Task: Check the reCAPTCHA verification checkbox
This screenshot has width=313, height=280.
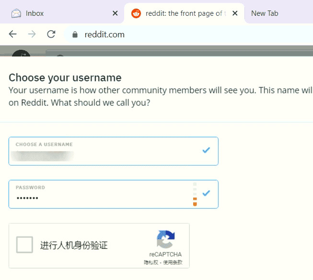Action: click(24, 245)
